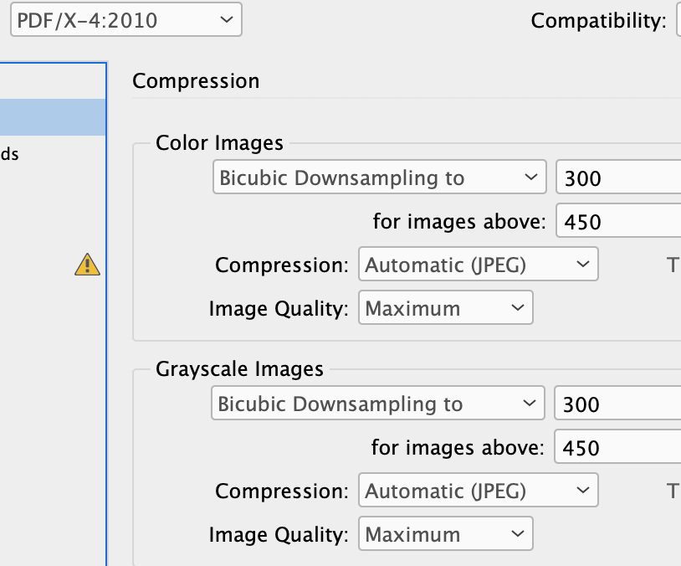Open Grayscale Images Compression Automatic (JPEG) dropdown
The height and width of the screenshot is (566, 681).
coord(479,490)
